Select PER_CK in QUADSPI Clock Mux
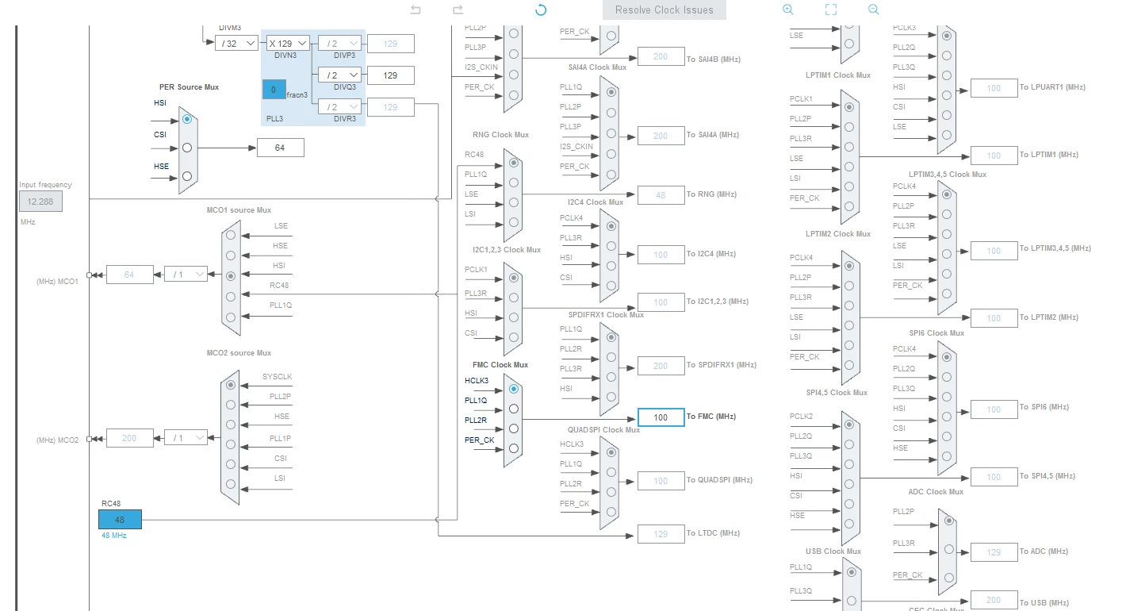This screenshot has width=1126, height=611. click(x=611, y=512)
